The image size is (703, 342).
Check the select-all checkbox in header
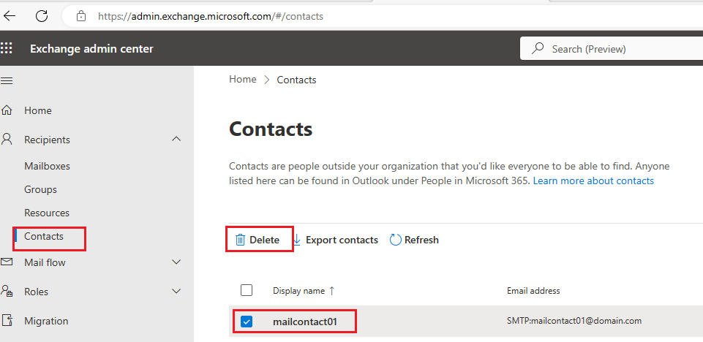247,291
